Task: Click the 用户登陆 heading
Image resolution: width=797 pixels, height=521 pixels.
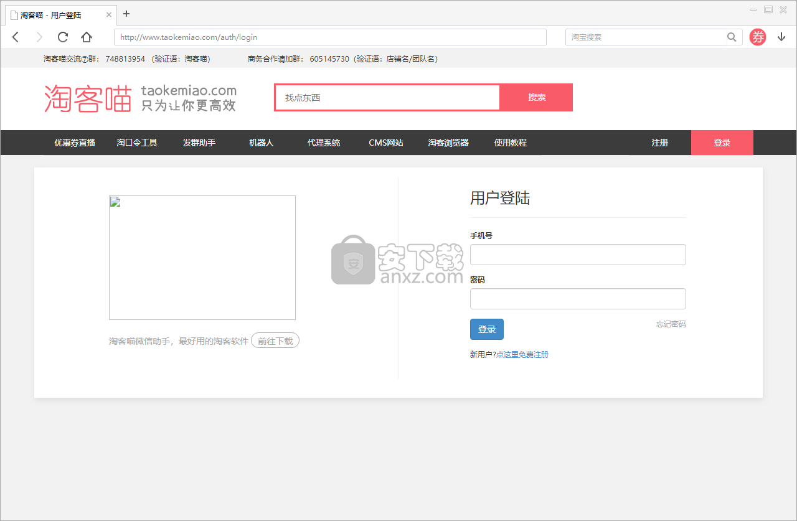Action: tap(500, 199)
